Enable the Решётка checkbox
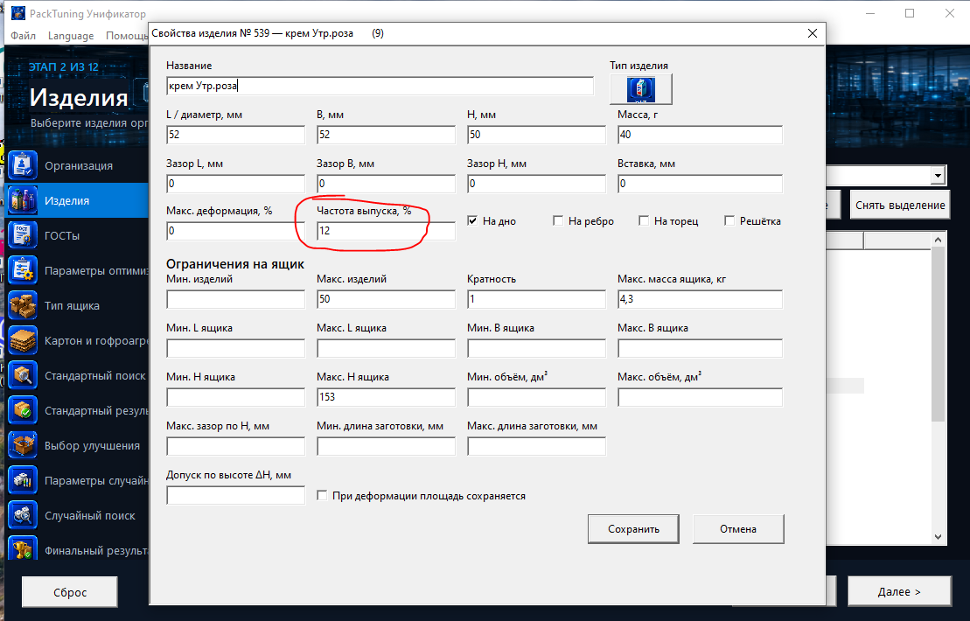The width and height of the screenshot is (970, 621). point(729,220)
